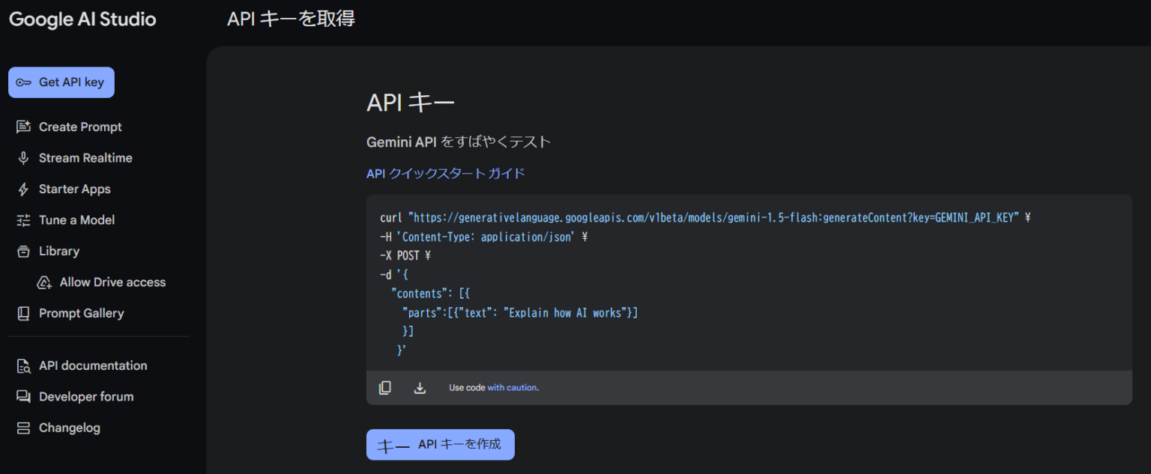Copy the curl code sample
The width and height of the screenshot is (1151, 474).
click(385, 387)
